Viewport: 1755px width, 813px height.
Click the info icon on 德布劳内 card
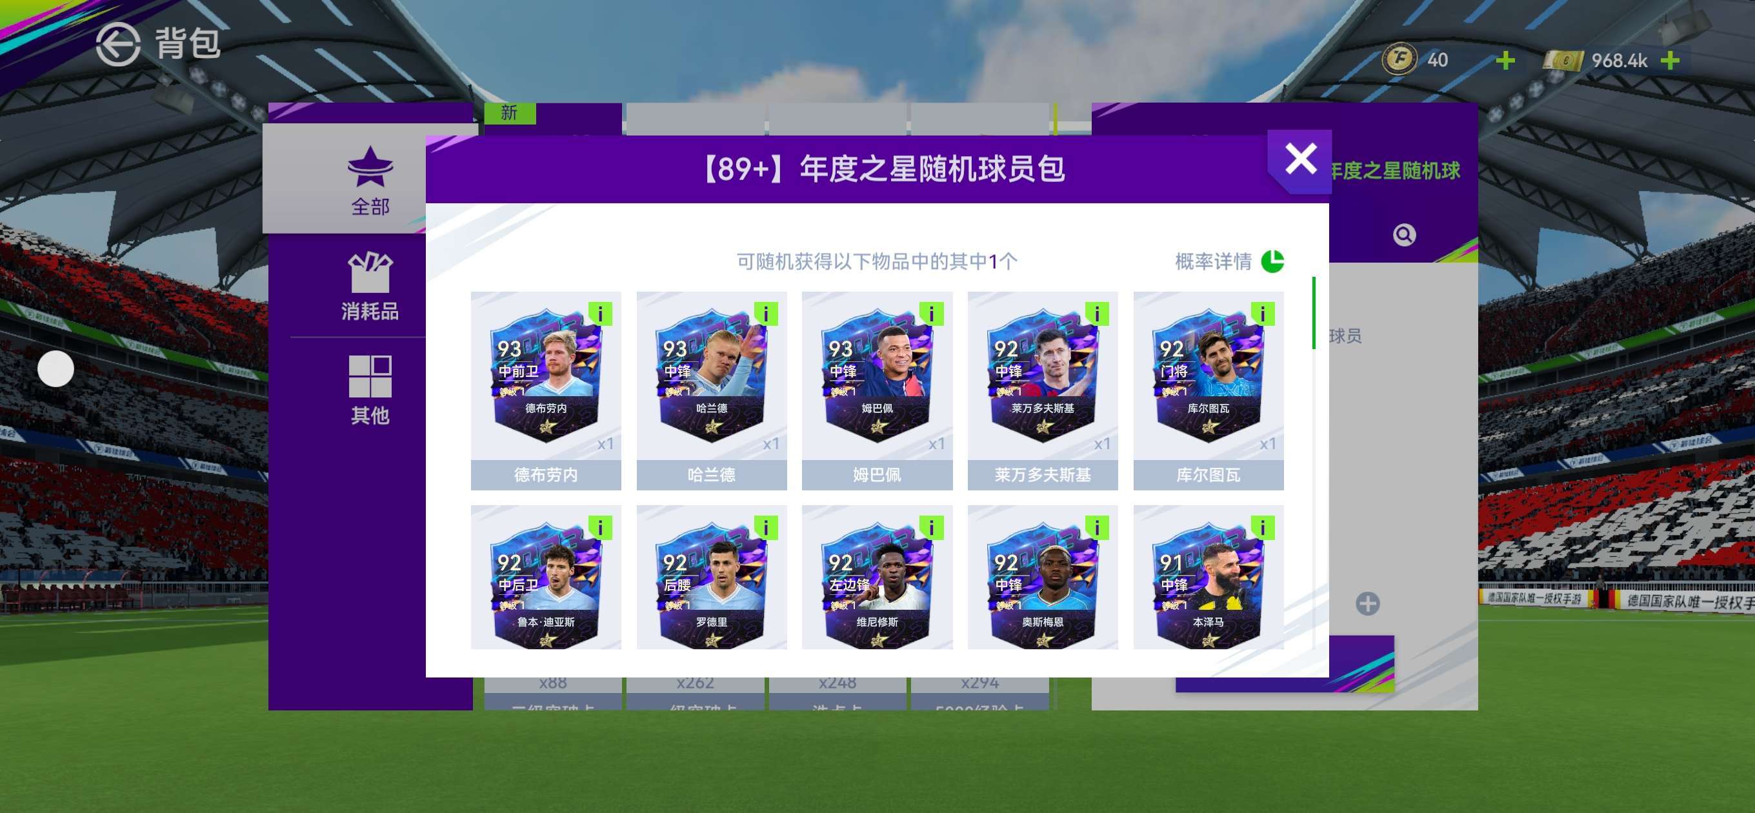pyautogui.click(x=600, y=314)
